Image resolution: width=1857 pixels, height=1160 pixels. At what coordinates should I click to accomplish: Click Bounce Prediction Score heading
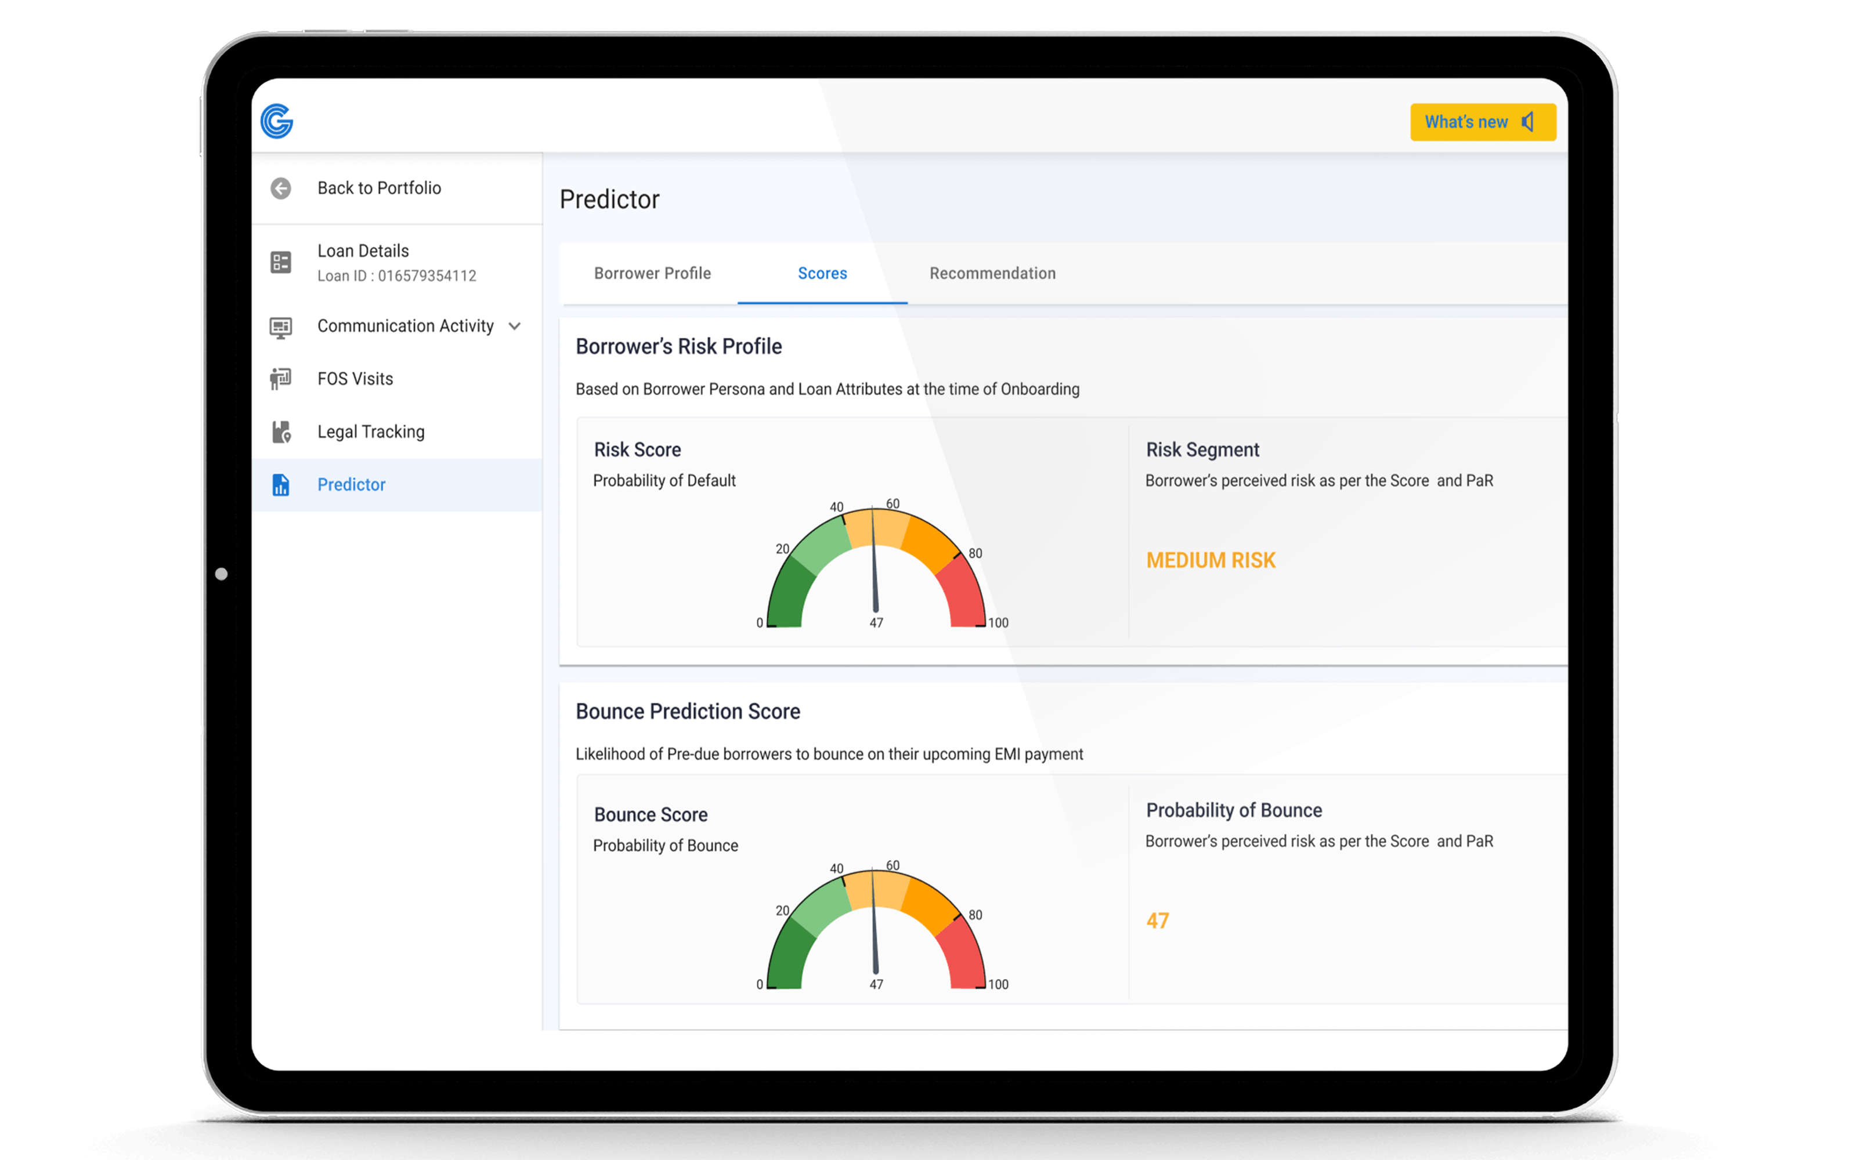tap(688, 712)
